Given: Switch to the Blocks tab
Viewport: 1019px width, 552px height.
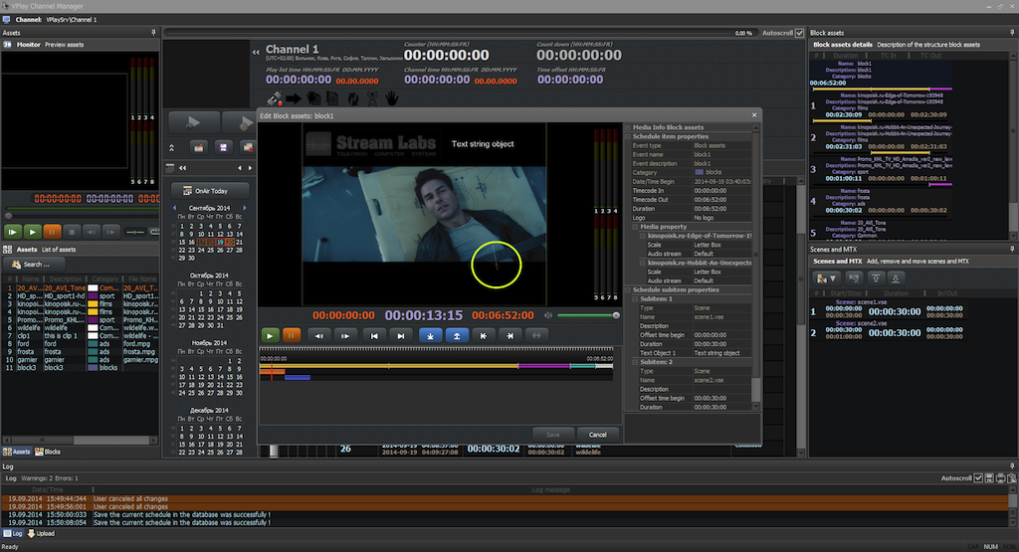Looking at the screenshot, I should tap(48, 452).
